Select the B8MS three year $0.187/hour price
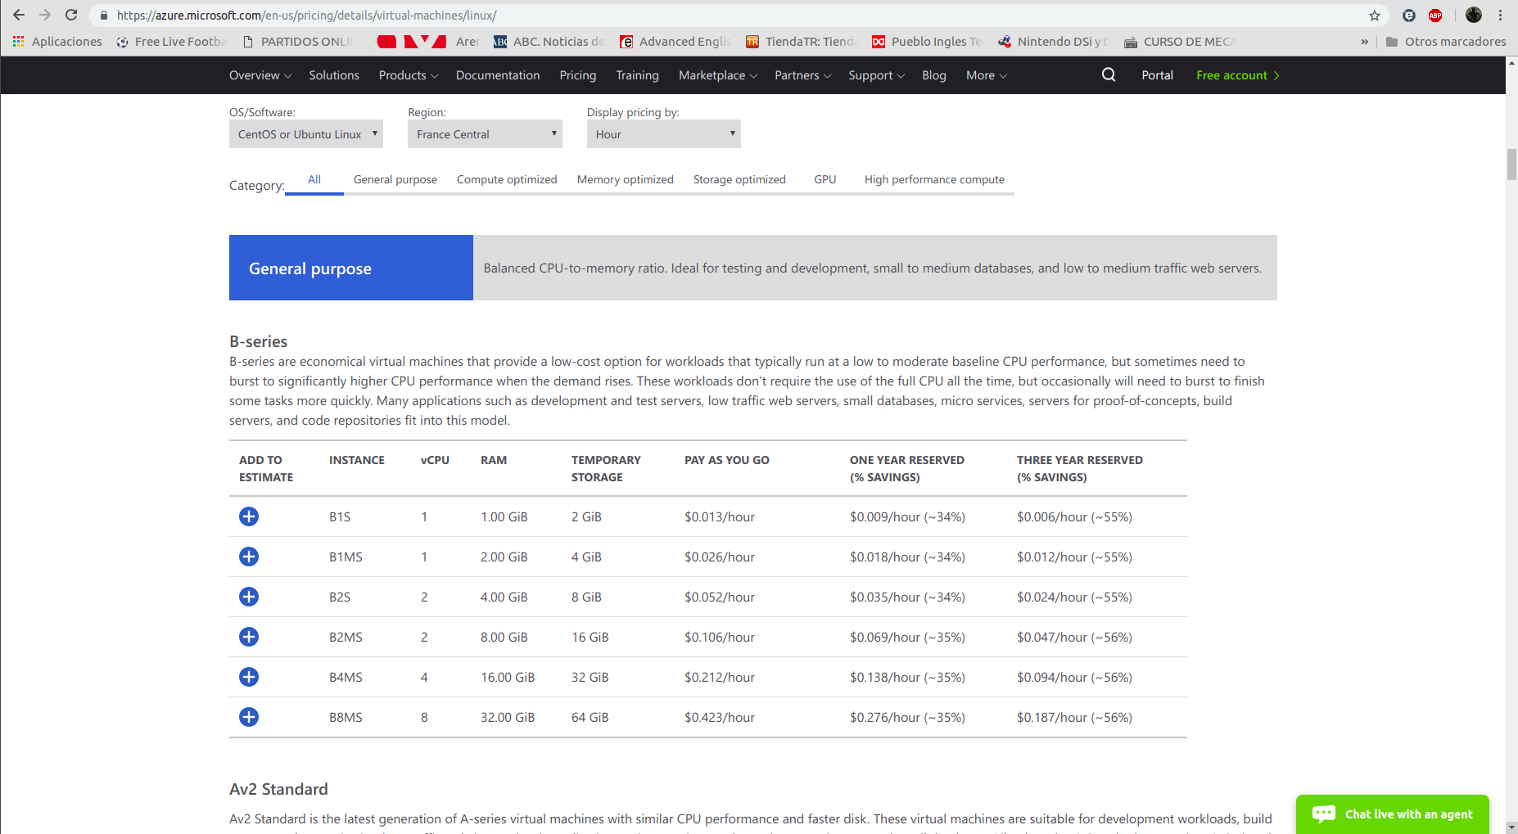 (x=1074, y=718)
